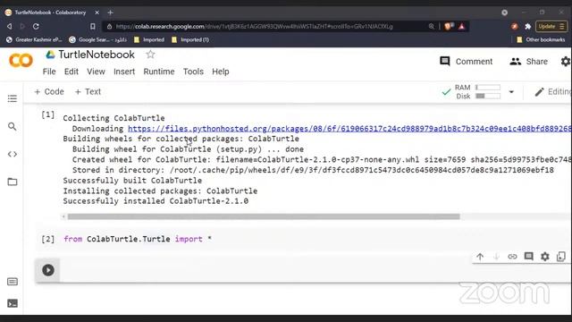Add a new Code cell
The width and height of the screenshot is (572, 322).
pos(49,91)
